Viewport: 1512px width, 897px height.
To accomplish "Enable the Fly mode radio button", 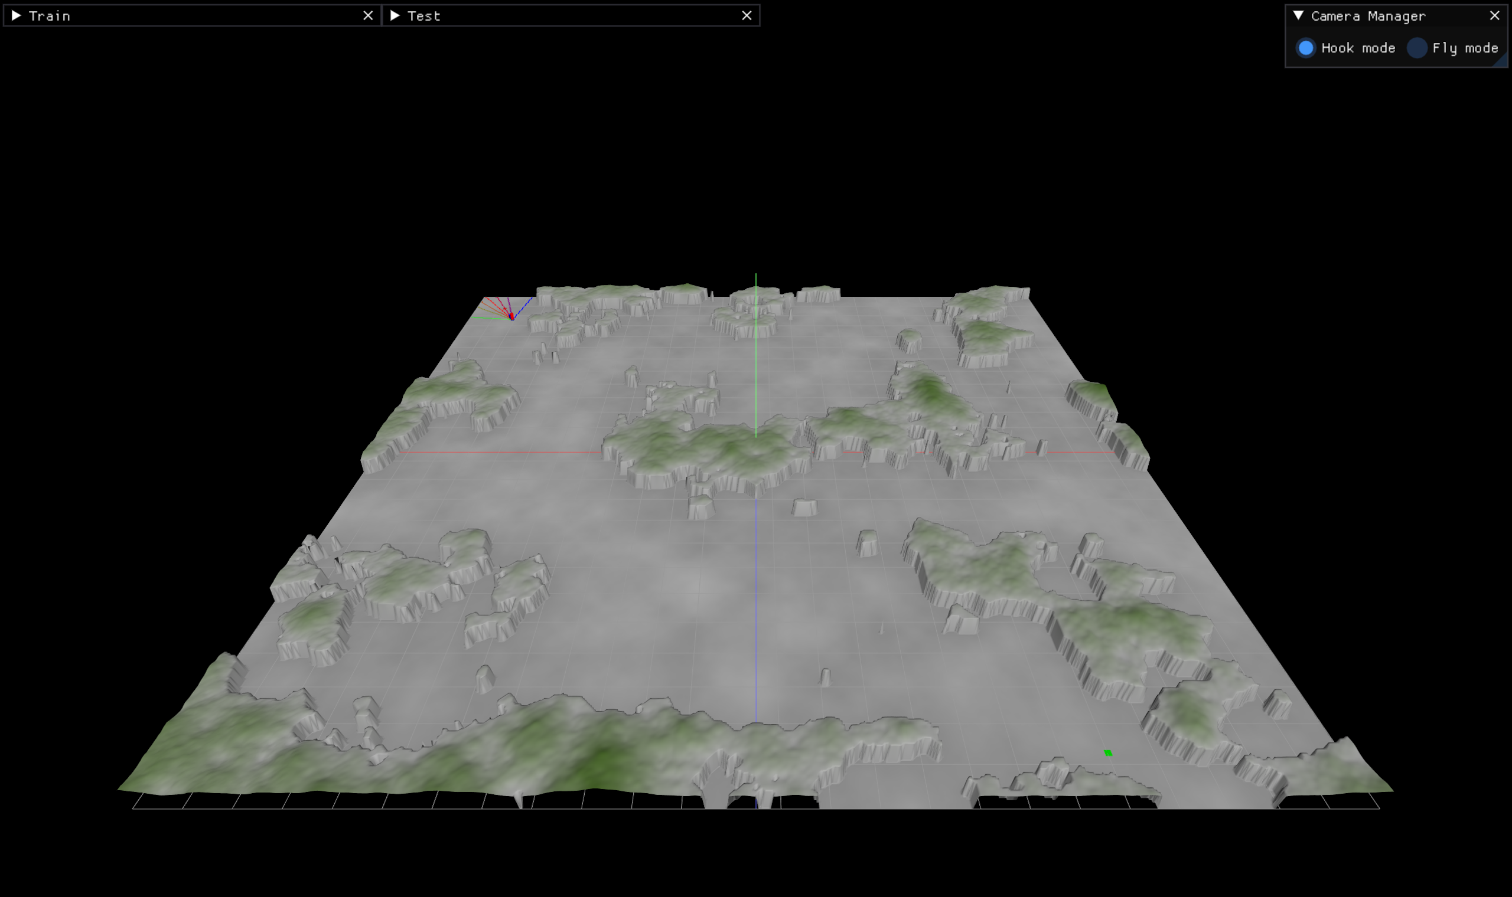I will point(1416,48).
